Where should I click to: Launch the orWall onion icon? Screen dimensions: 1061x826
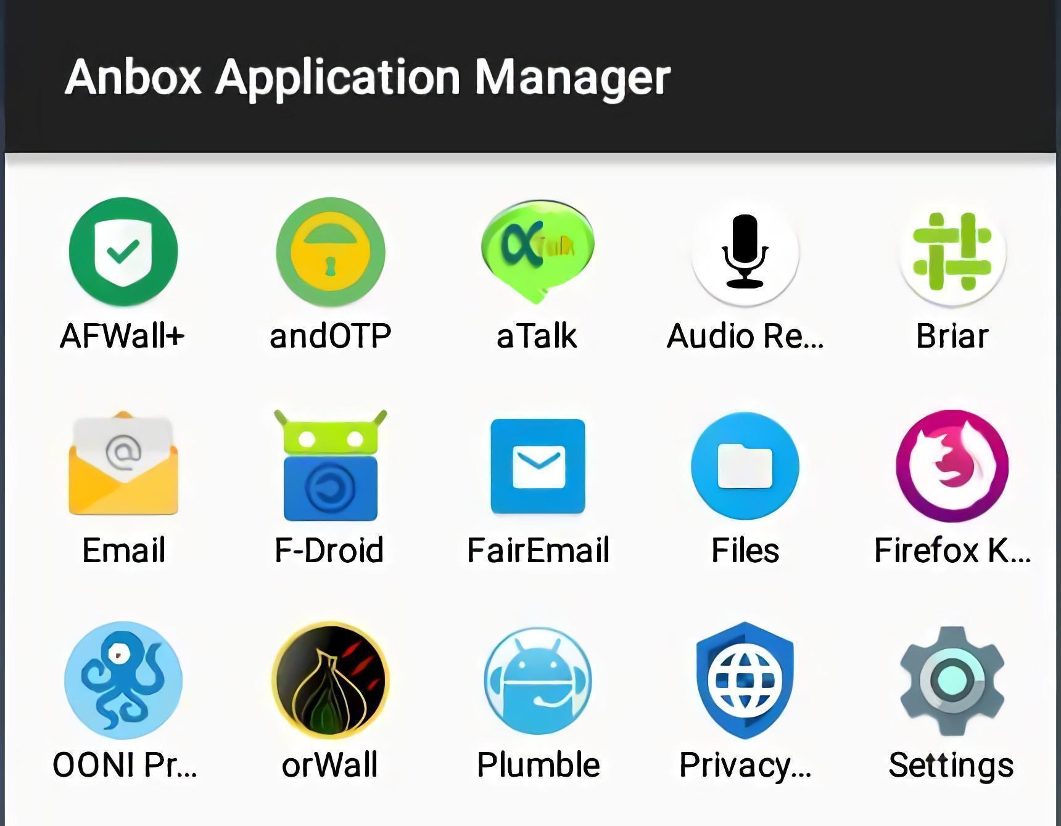(331, 680)
